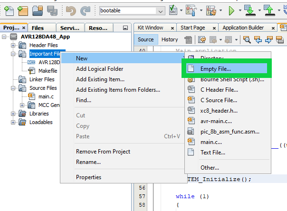Viewport: 287px width, 211px height.
Task: Click the Clean and Build icon
Action: (210, 10)
